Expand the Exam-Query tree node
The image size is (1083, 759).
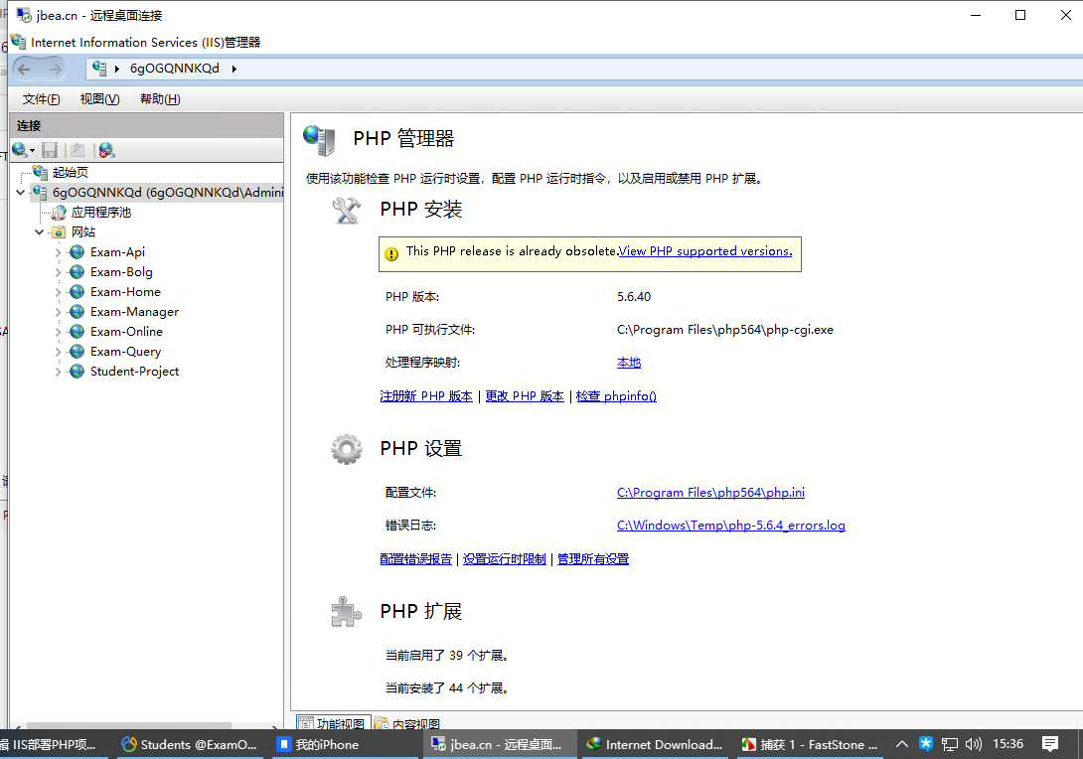[58, 353]
